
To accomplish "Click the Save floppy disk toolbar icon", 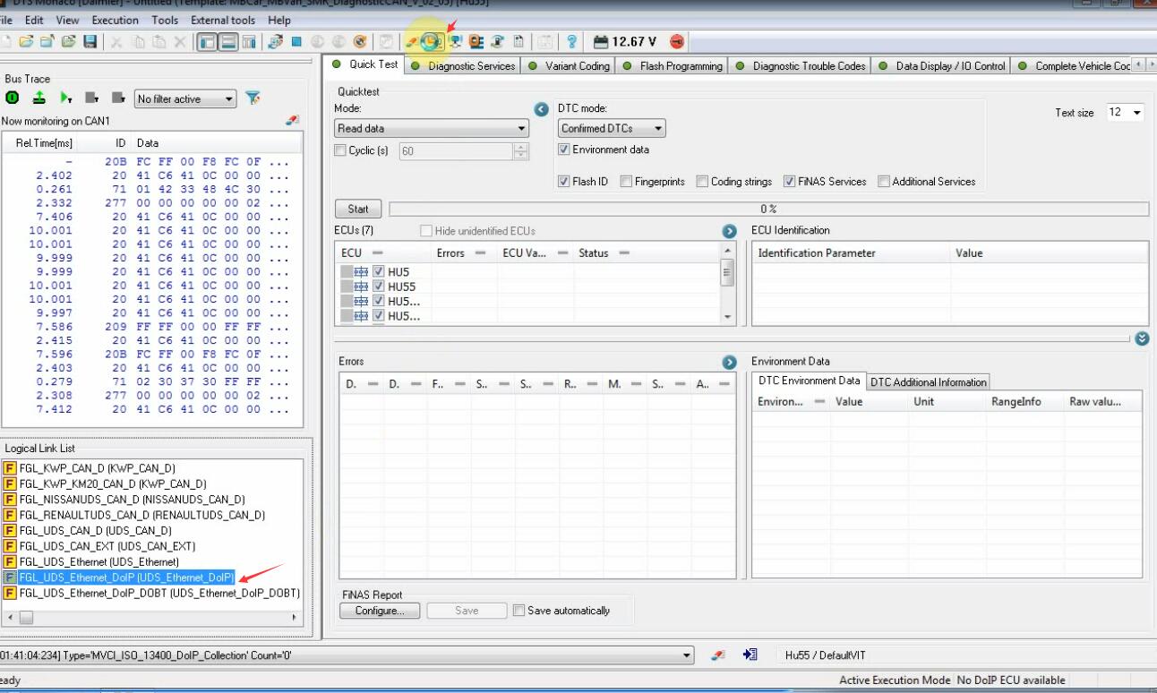I will point(90,42).
